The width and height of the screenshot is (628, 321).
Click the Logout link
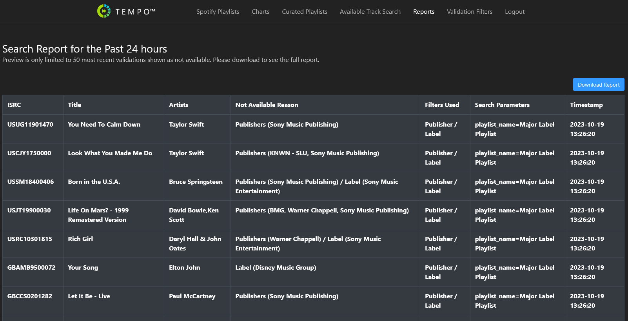tap(514, 12)
